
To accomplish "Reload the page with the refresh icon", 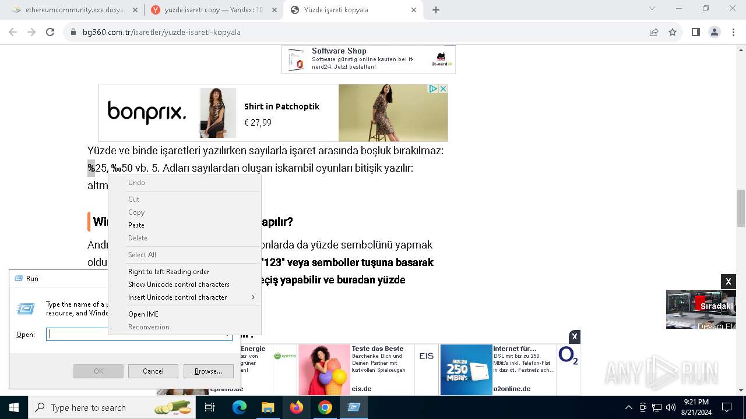I will pyautogui.click(x=50, y=32).
